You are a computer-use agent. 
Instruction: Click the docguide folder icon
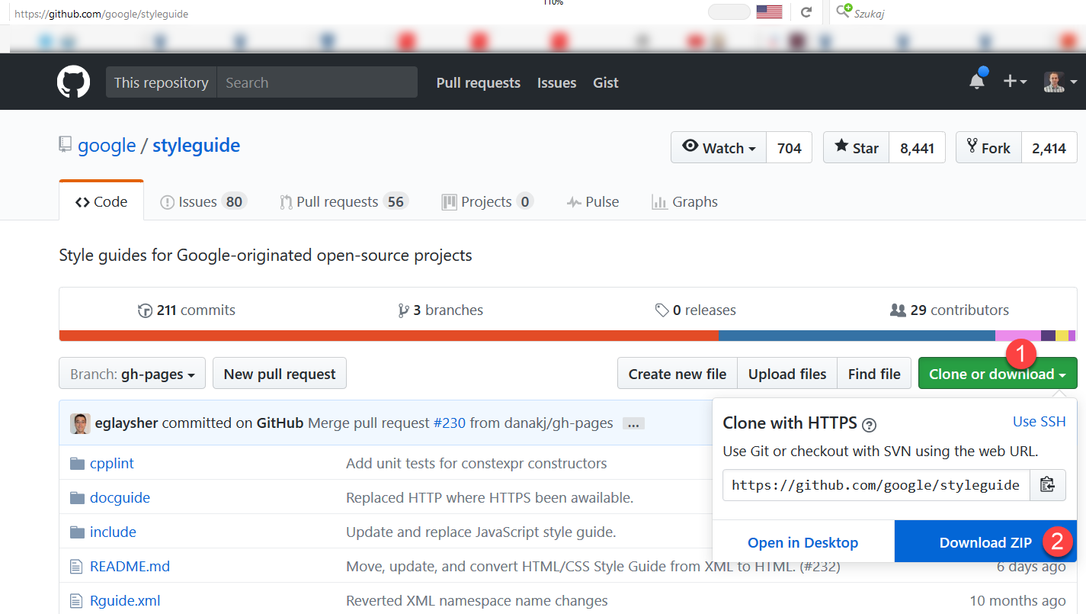pyautogui.click(x=77, y=498)
